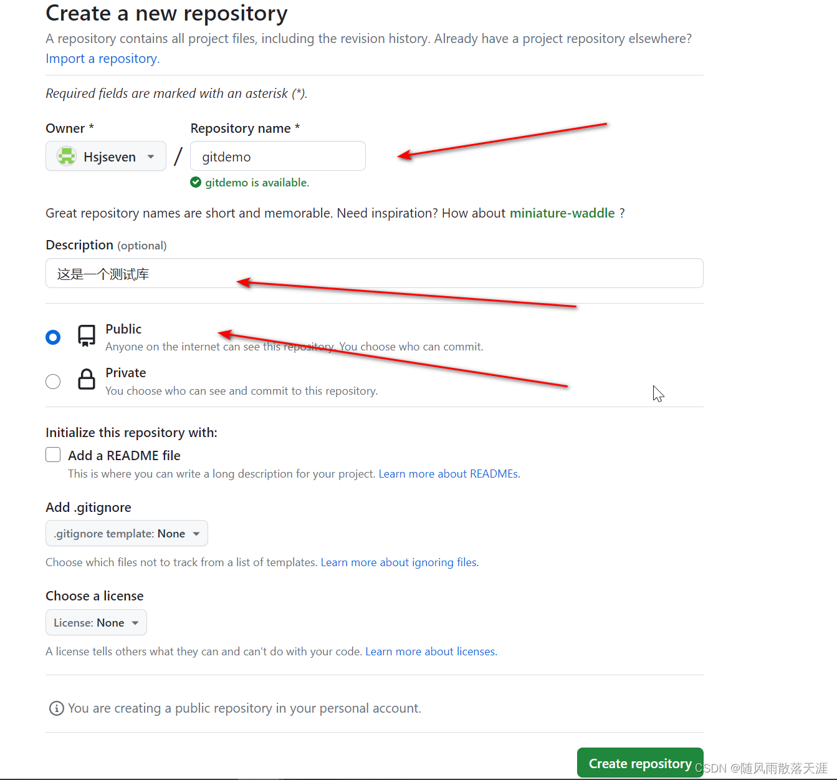The image size is (837, 780).
Task: Open the Import a repository link
Action: (103, 59)
